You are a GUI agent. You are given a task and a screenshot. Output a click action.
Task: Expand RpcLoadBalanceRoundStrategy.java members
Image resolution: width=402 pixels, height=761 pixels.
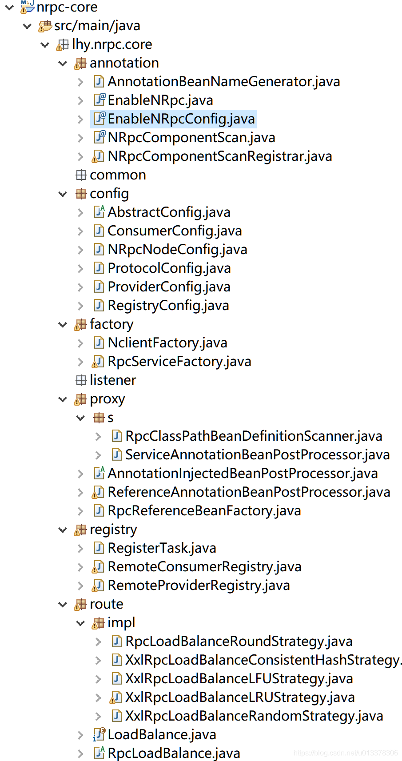(x=98, y=642)
